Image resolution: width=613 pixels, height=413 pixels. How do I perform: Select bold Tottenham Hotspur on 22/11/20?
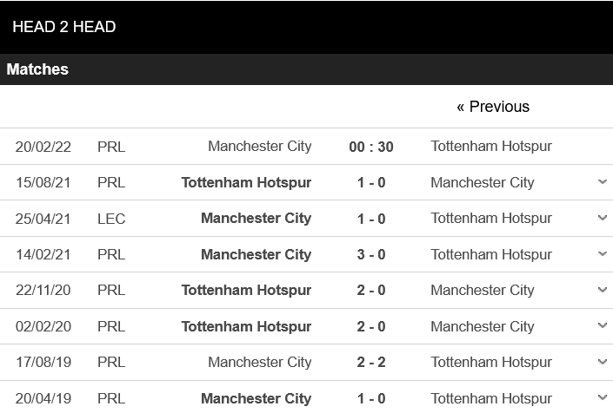click(246, 291)
